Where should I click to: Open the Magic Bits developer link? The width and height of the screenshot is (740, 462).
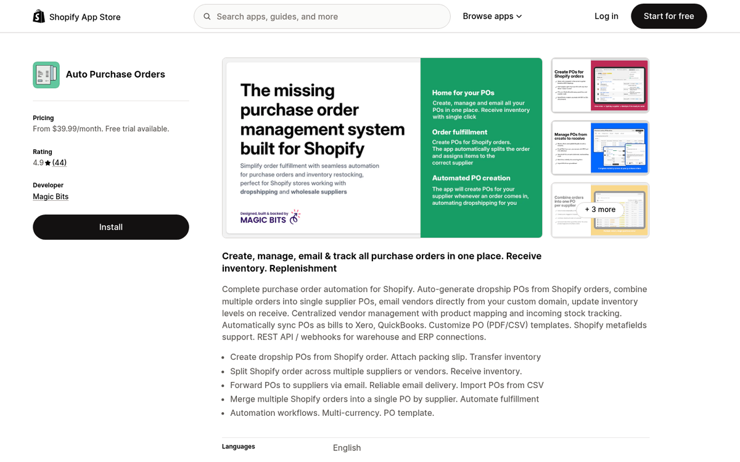click(51, 197)
